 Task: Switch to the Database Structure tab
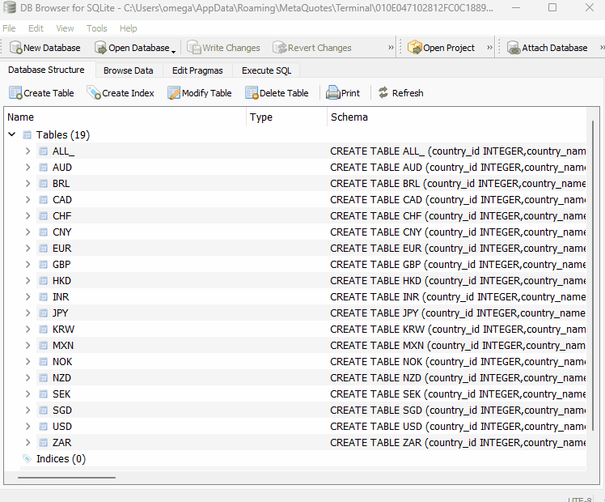tap(46, 70)
